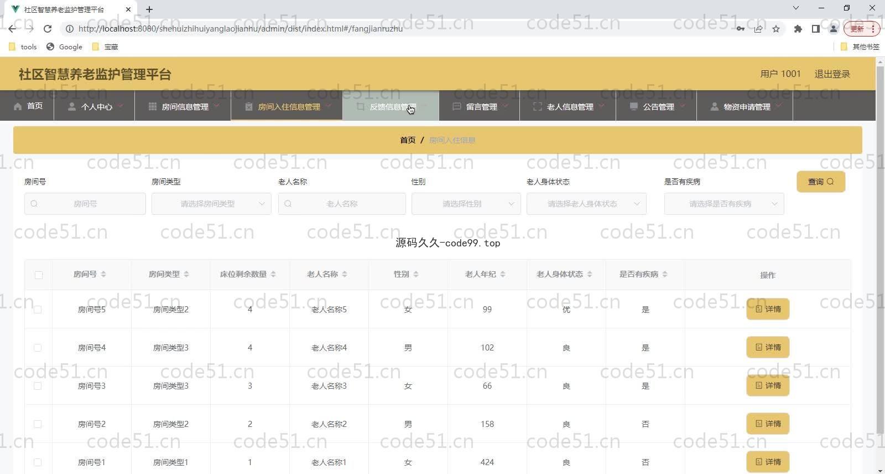Sort table by 房间号 column arrows

coord(103,274)
